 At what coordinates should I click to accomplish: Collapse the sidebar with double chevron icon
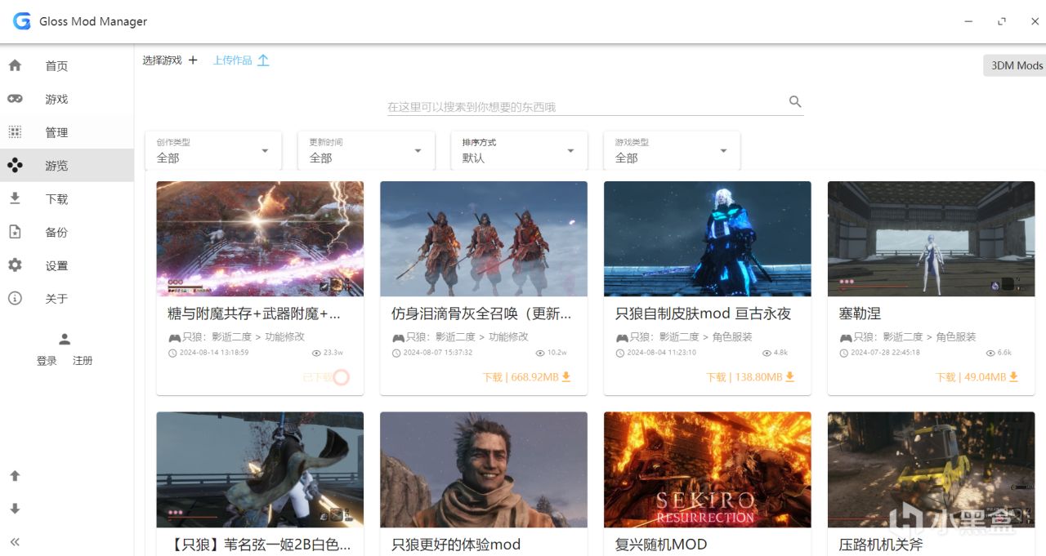(15, 541)
